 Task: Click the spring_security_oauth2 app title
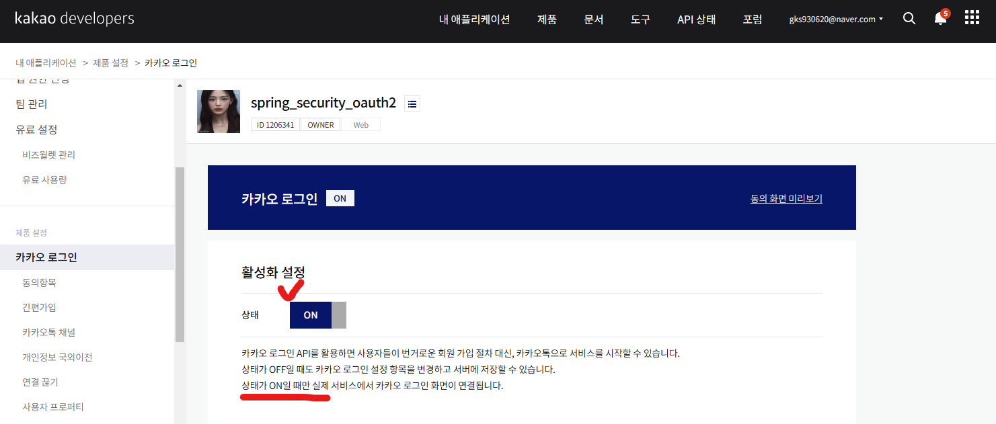pyautogui.click(x=323, y=103)
